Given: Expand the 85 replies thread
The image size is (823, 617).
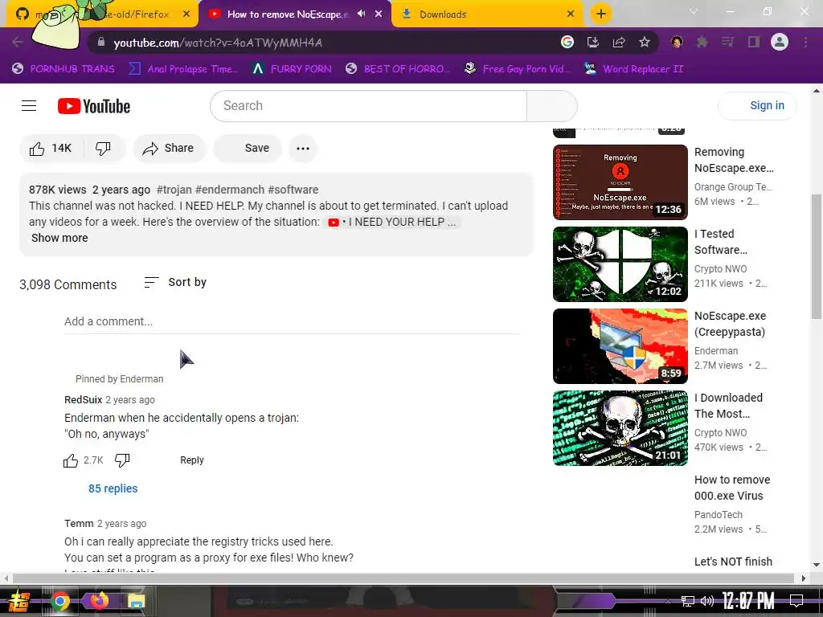Looking at the screenshot, I should (x=113, y=488).
